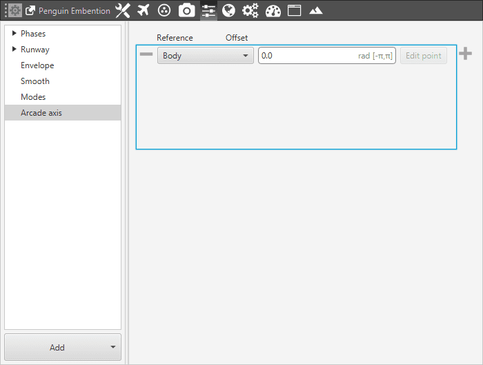
Task: Select the sliders control icon
Action: 208,11
